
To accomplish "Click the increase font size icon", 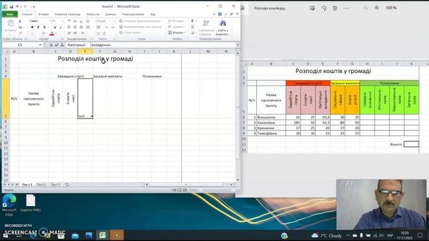I will click(x=55, y=27).
